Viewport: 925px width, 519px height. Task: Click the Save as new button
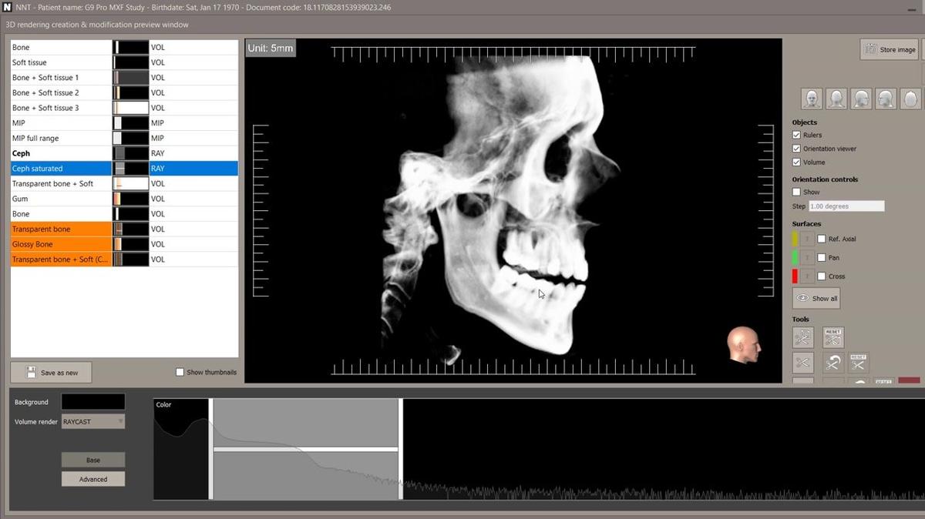(x=51, y=373)
